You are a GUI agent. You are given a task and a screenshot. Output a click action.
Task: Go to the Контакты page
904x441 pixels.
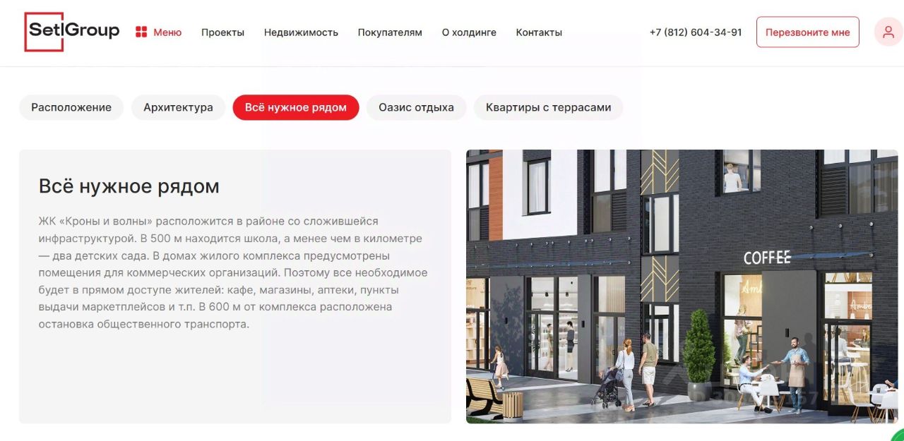[539, 32]
